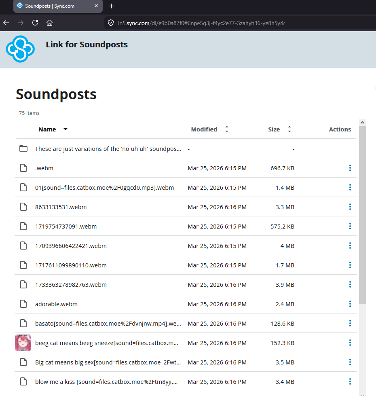Open actions menu for 1709396606422421.webm

350,246
